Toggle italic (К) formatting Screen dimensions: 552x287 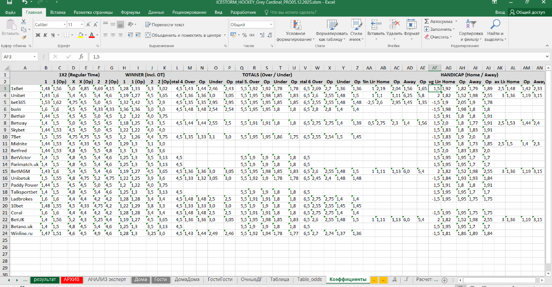pos(46,35)
